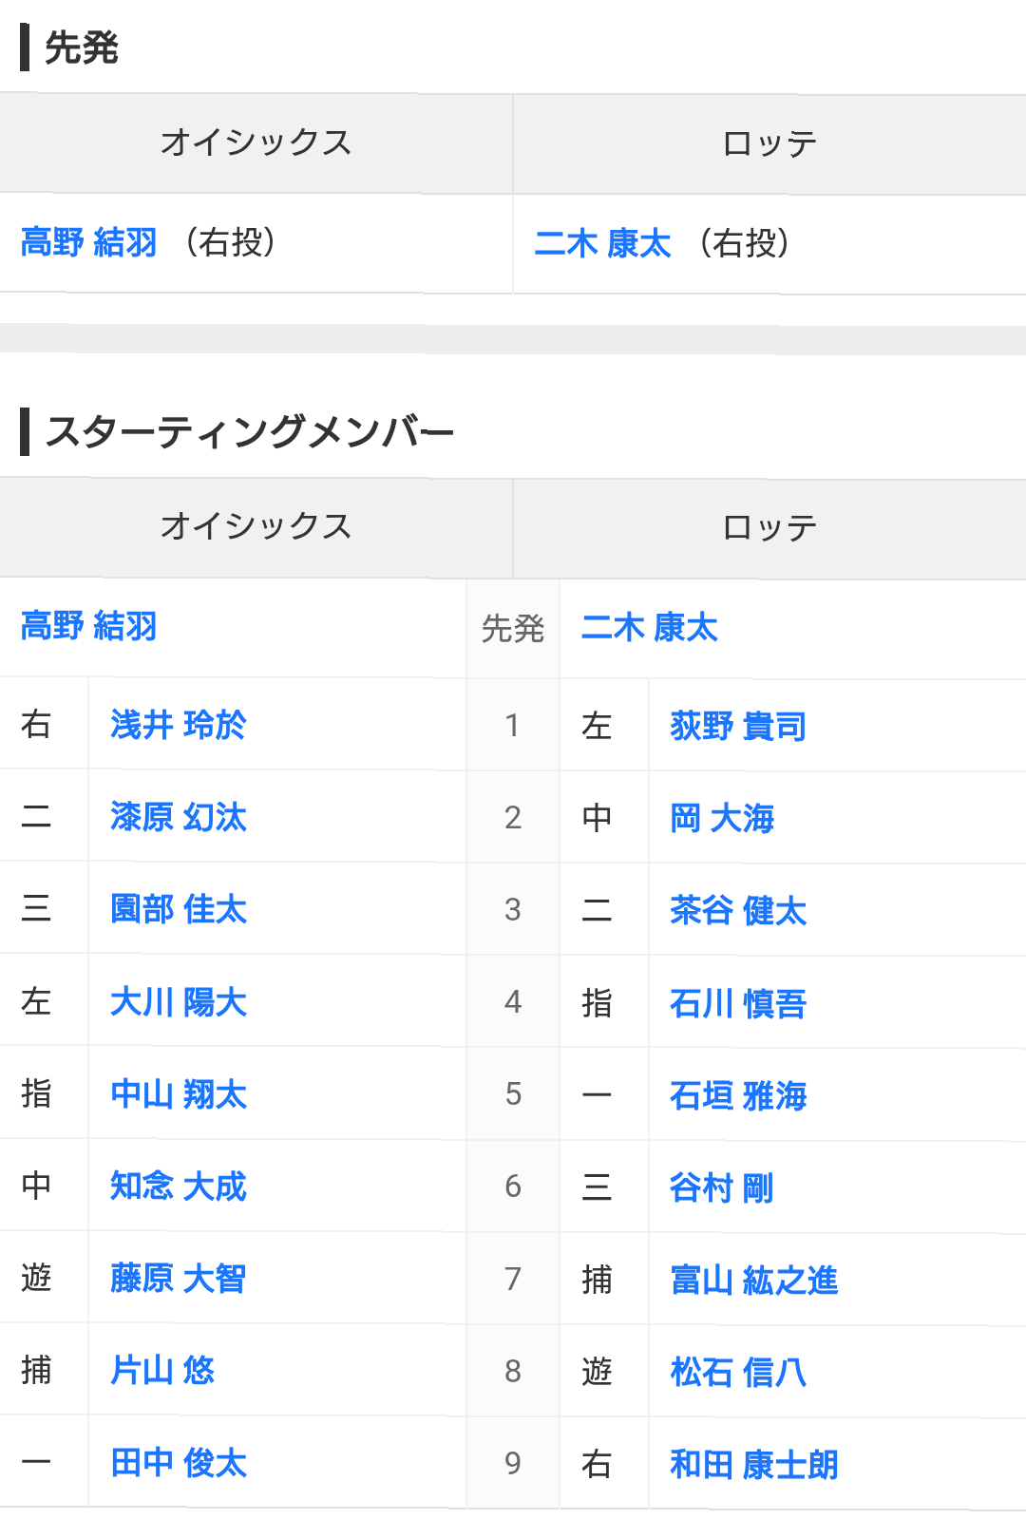This screenshot has height=1519, width=1026.
Task: Select designated hitter 中山 翔太
Action: [178, 1093]
